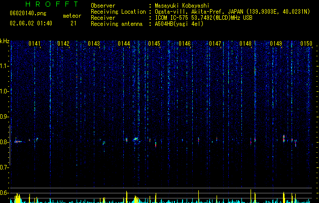Click the 1.1 kHz axis label

tap(5, 66)
